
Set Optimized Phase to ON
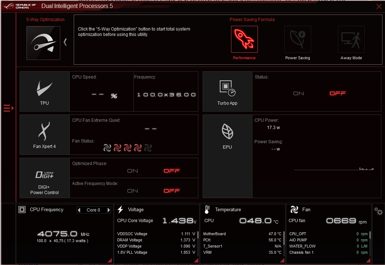pos(133,171)
